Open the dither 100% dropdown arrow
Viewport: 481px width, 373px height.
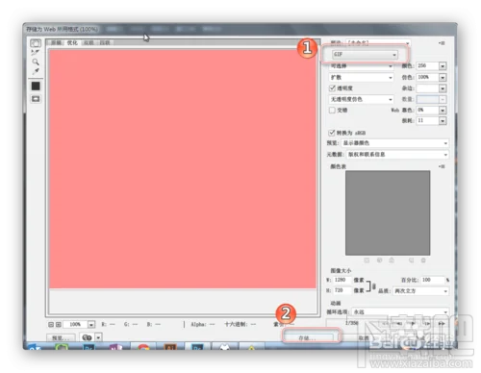pyautogui.click(x=443, y=77)
